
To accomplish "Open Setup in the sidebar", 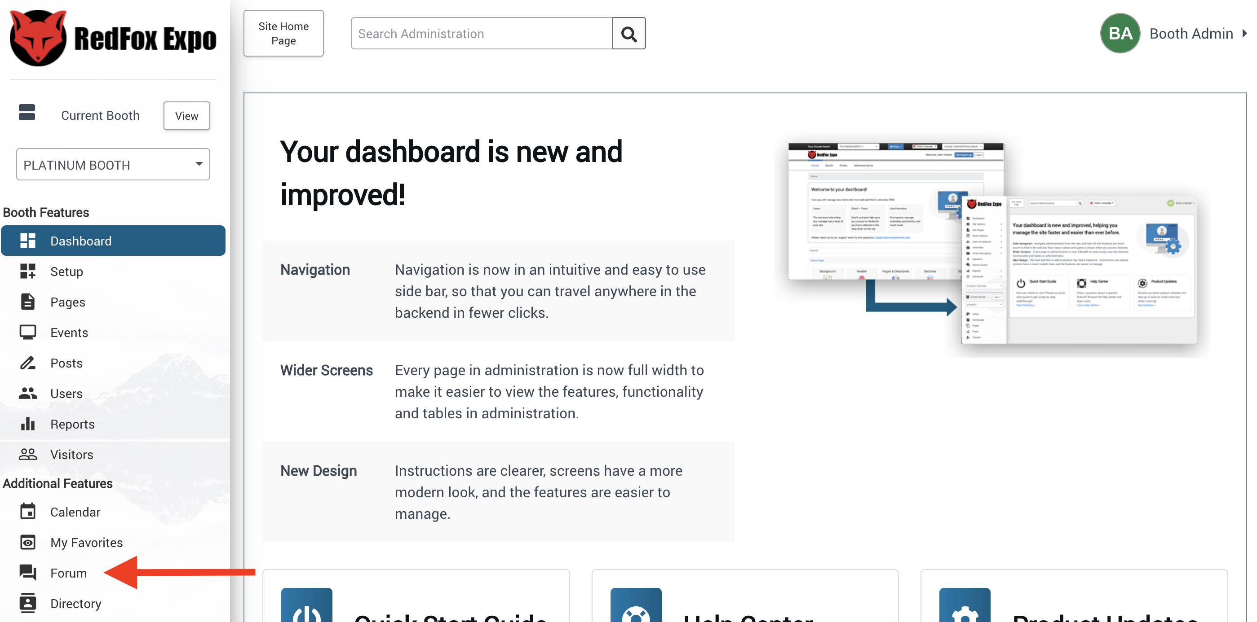I will click(x=113, y=271).
